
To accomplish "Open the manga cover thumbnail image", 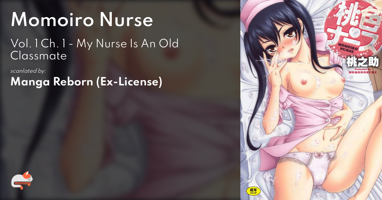I will point(311,100).
